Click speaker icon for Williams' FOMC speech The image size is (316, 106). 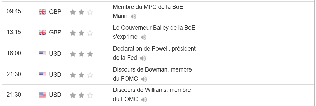(144, 100)
